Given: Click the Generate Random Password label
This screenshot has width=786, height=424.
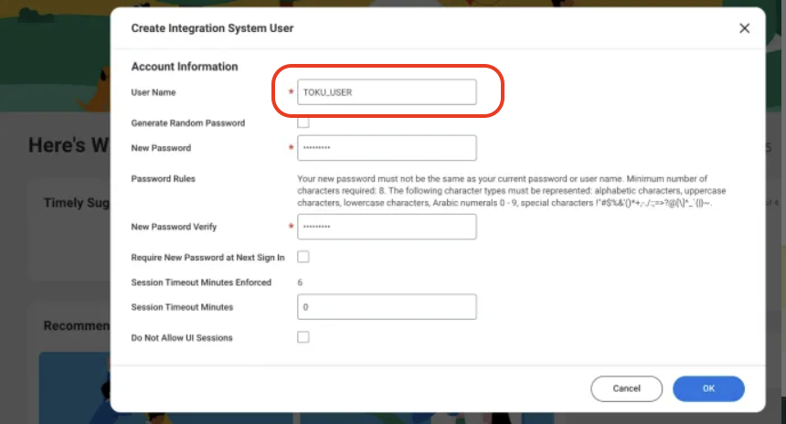Looking at the screenshot, I should click(x=188, y=123).
